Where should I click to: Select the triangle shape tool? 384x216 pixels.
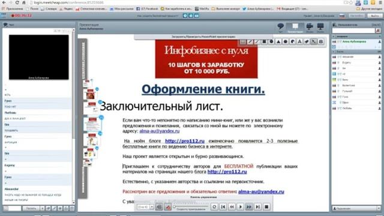(278, 42)
